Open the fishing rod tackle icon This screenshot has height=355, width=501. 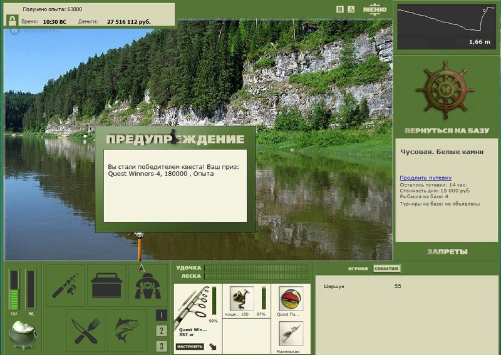(x=66, y=286)
